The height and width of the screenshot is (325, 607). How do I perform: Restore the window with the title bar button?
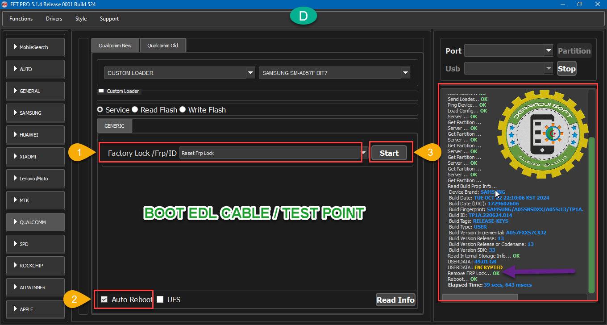point(579,4)
